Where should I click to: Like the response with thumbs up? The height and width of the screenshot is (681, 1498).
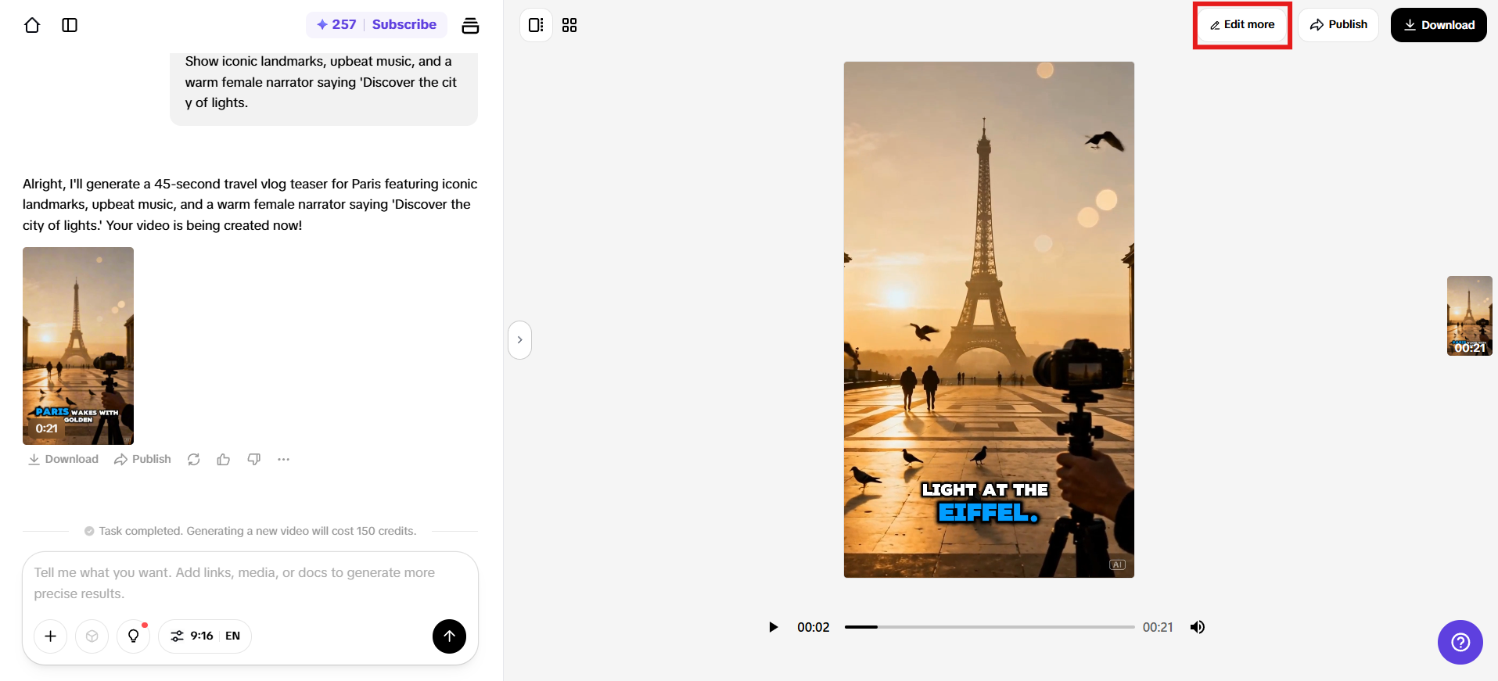[x=224, y=460]
